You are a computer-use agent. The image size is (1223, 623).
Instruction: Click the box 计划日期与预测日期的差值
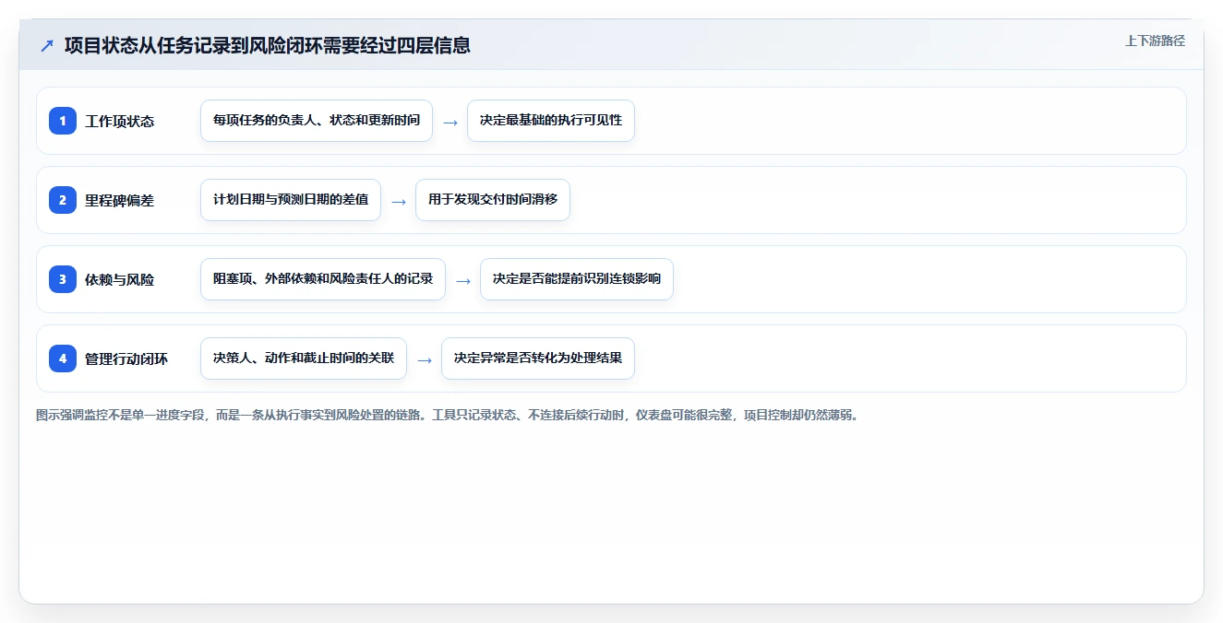(x=291, y=200)
